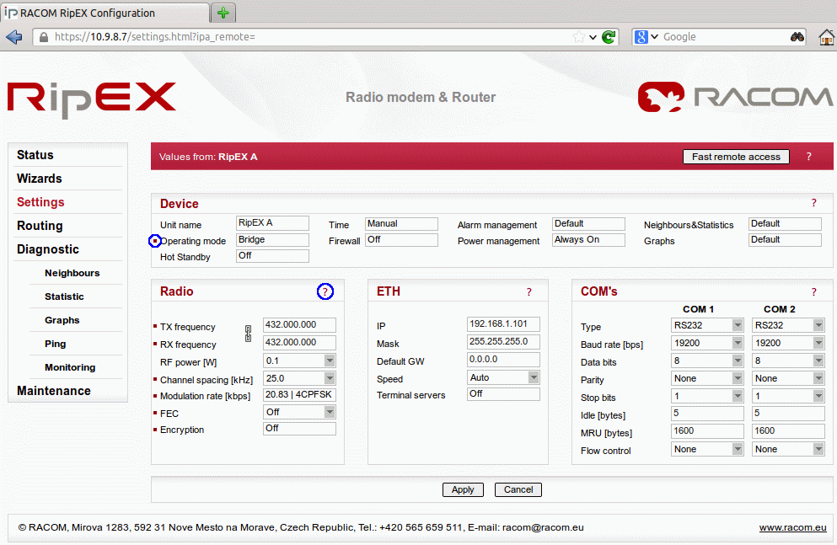Image resolution: width=837 pixels, height=545 pixels.
Task: Open the COM 1 Baud rate dropdown
Action: pos(738,344)
